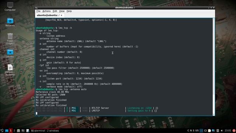Switch to workspace 2 in the pager
This screenshot has height=133, width=236.
[x=14, y=130]
